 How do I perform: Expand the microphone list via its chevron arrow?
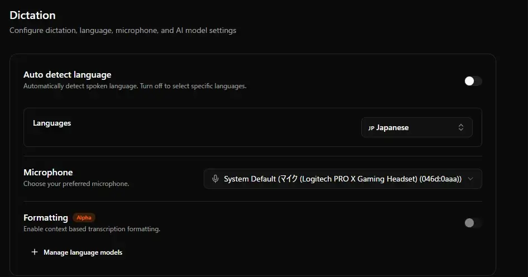click(471, 179)
